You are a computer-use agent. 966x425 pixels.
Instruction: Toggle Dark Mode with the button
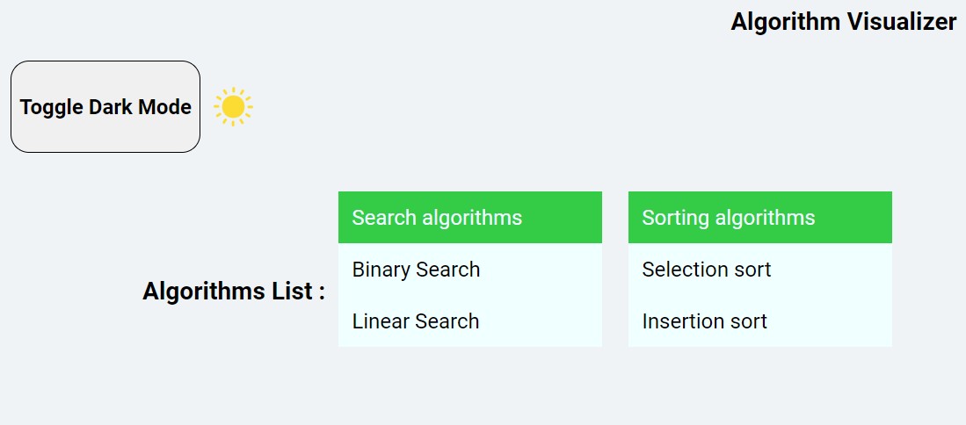click(105, 106)
